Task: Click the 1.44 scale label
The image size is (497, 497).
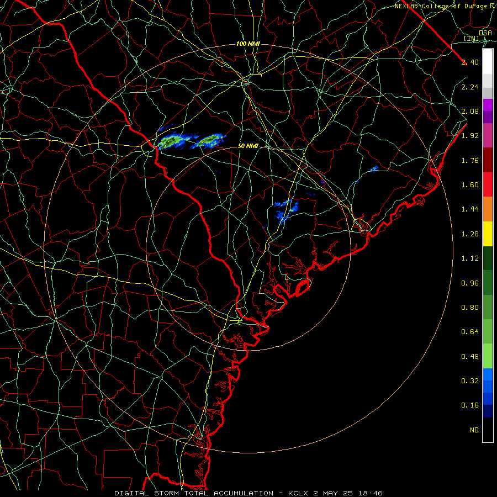Action: [470, 209]
